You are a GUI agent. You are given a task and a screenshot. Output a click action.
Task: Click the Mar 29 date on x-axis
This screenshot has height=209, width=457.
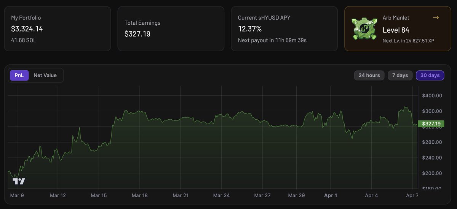(x=296, y=196)
